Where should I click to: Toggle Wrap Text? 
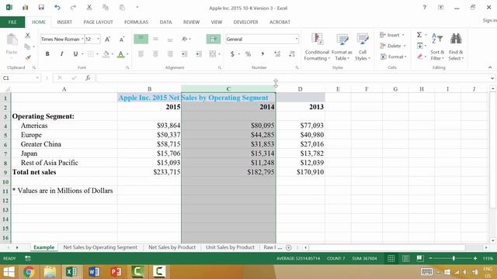tap(214, 39)
